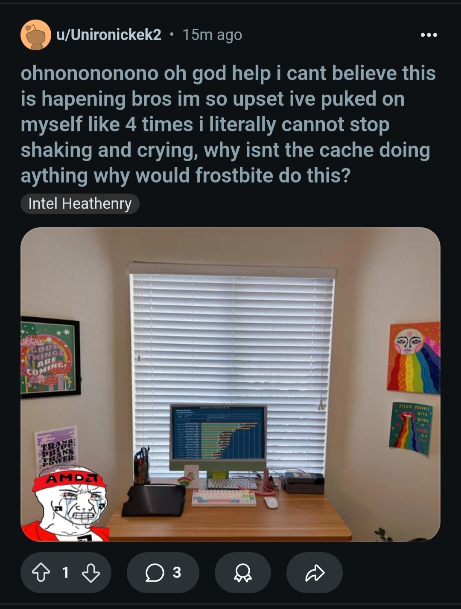Downvote the post

(90, 573)
